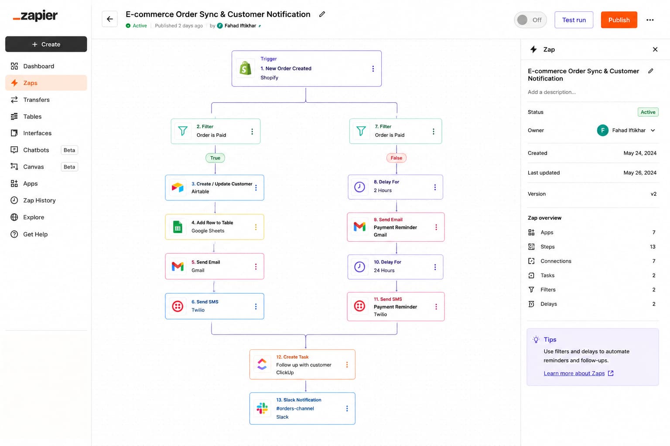Open Chatbots in sidebar
The width and height of the screenshot is (670, 446).
[x=46, y=150]
